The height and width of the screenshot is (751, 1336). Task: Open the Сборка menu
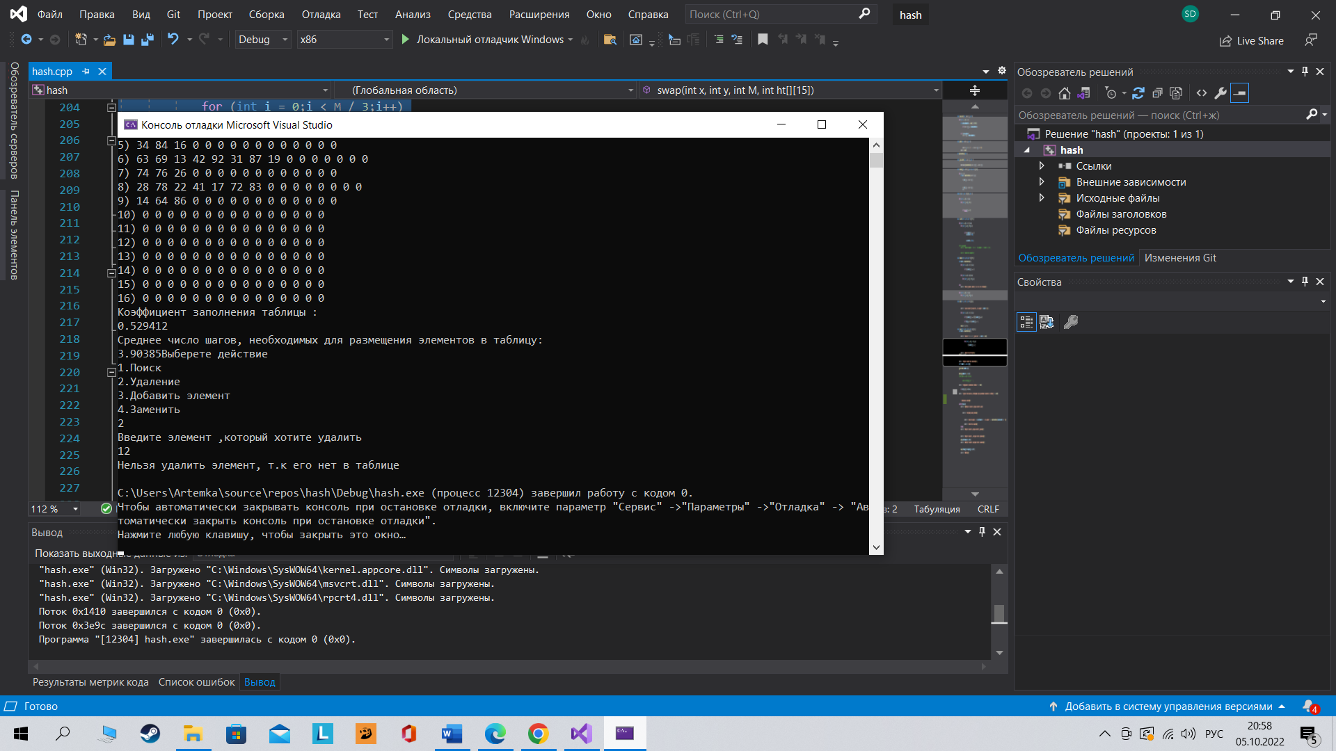click(x=267, y=15)
